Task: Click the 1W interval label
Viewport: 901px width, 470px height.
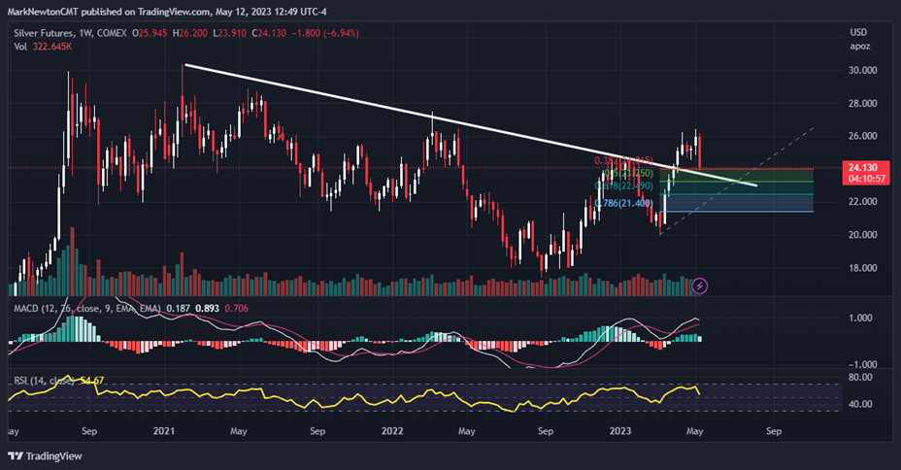Action: coord(85,33)
